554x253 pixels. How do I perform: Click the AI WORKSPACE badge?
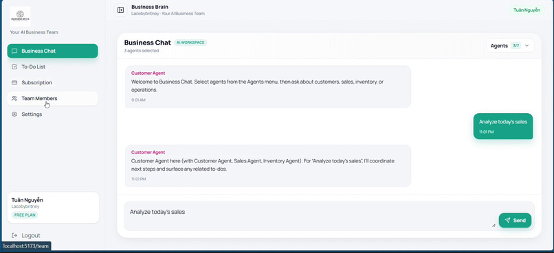point(190,43)
